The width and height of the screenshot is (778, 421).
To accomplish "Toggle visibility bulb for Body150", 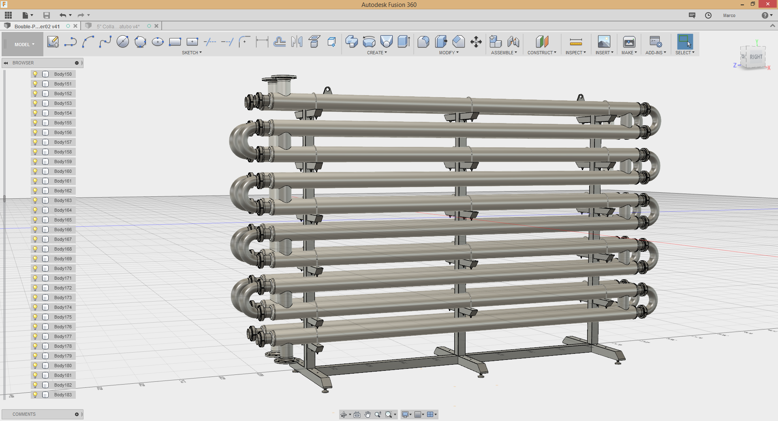I will point(35,74).
